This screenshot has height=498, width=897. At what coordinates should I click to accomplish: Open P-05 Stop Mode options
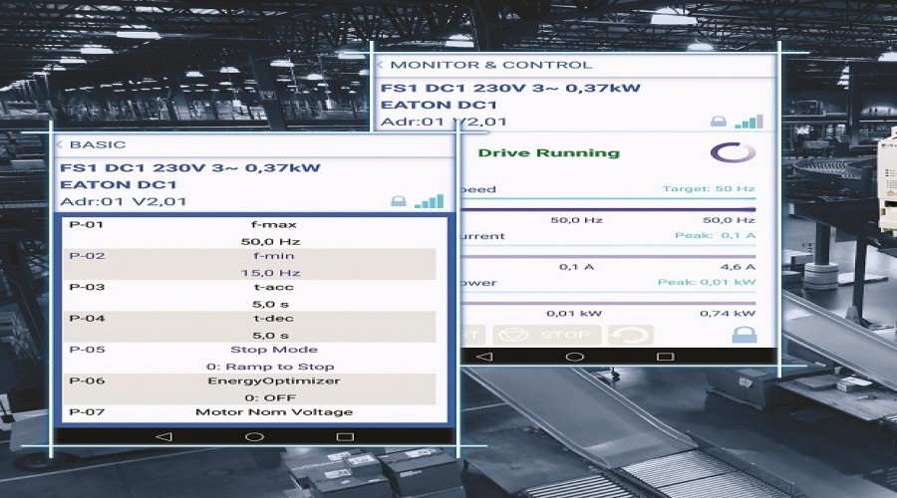(x=254, y=358)
